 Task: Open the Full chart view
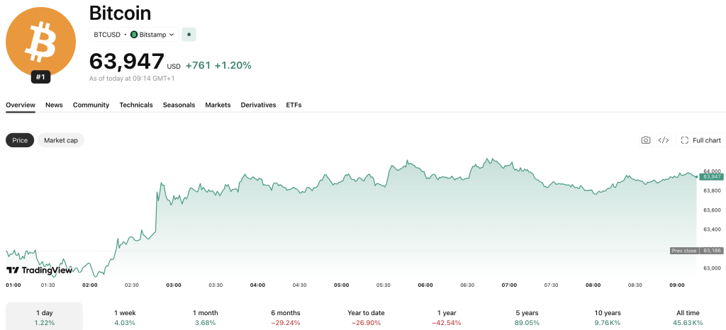pyautogui.click(x=701, y=140)
